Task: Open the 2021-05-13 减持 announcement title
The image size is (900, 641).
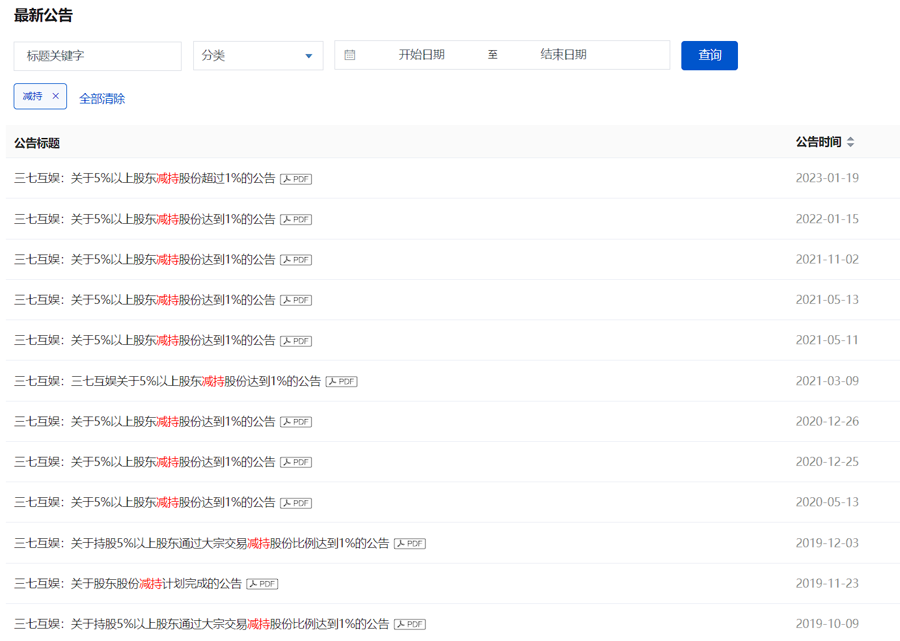Action: pyautogui.click(x=144, y=300)
